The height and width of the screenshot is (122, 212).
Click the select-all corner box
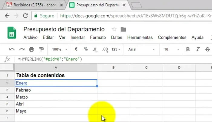click(x=7, y=67)
